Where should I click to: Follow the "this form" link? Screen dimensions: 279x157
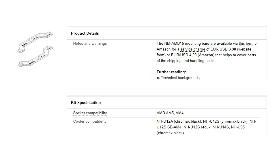click(246, 44)
